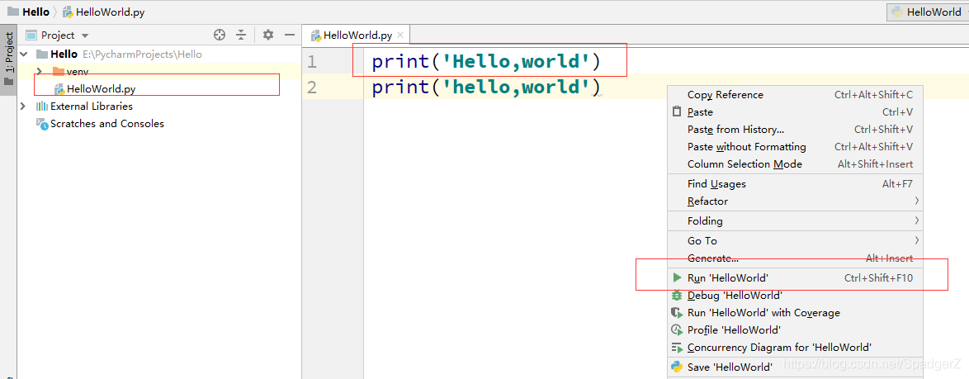The image size is (969, 379).
Task: Open HelloWorld run configuration dropdown
Action: (928, 12)
